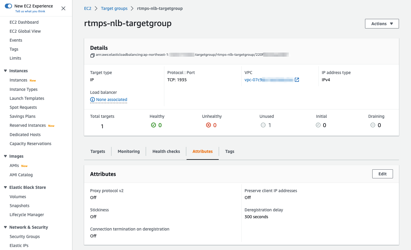This screenshot has height=250, width=411.
Task: Open Snapshots in sidebar
Action: click(20, 206)
